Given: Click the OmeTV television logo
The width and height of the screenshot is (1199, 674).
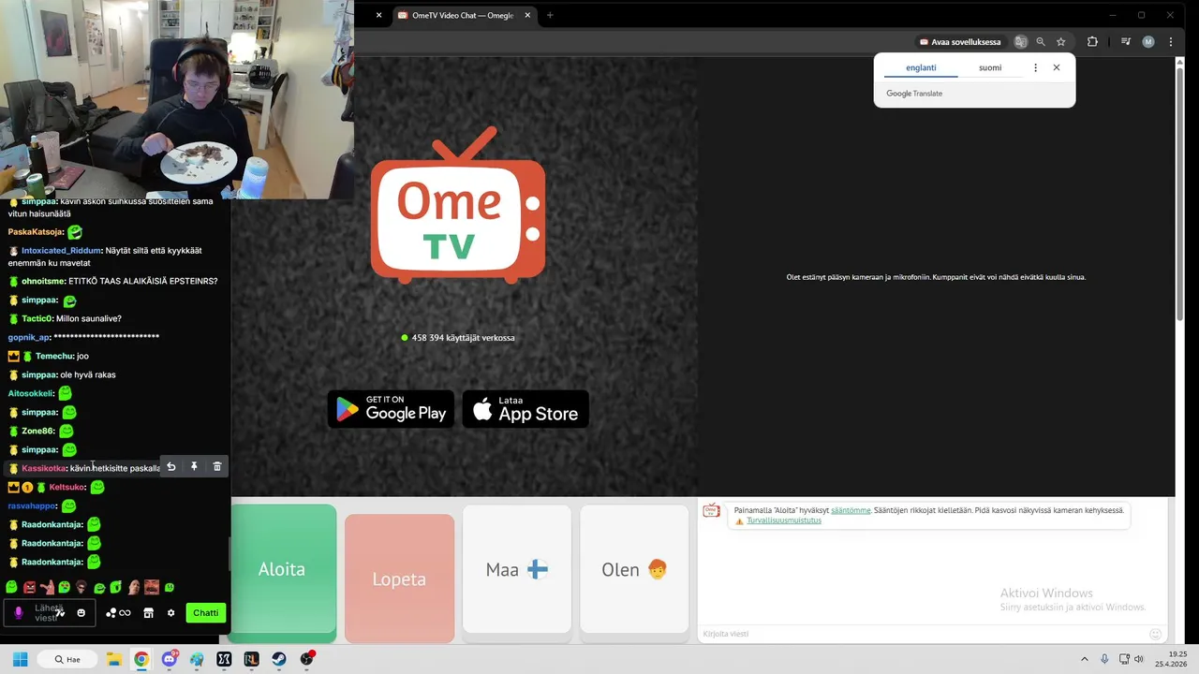Looking at the screenshot, I should tap(458, 205).
